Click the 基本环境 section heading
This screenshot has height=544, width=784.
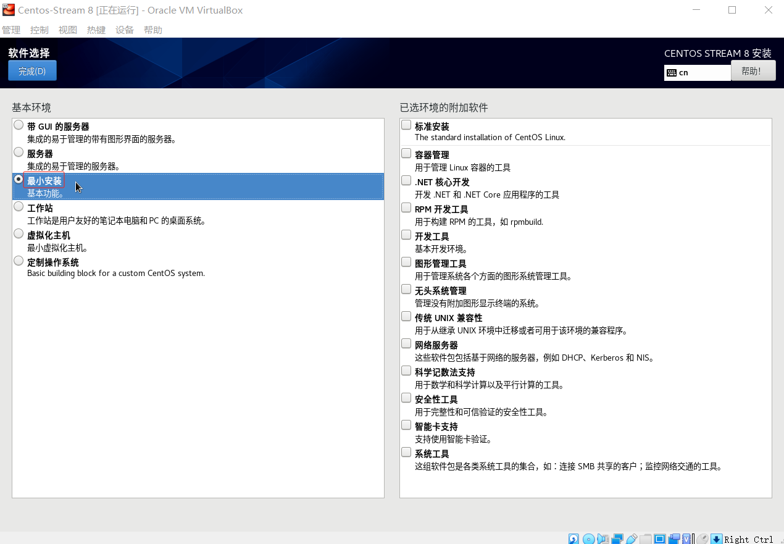[x=31, y=107]
